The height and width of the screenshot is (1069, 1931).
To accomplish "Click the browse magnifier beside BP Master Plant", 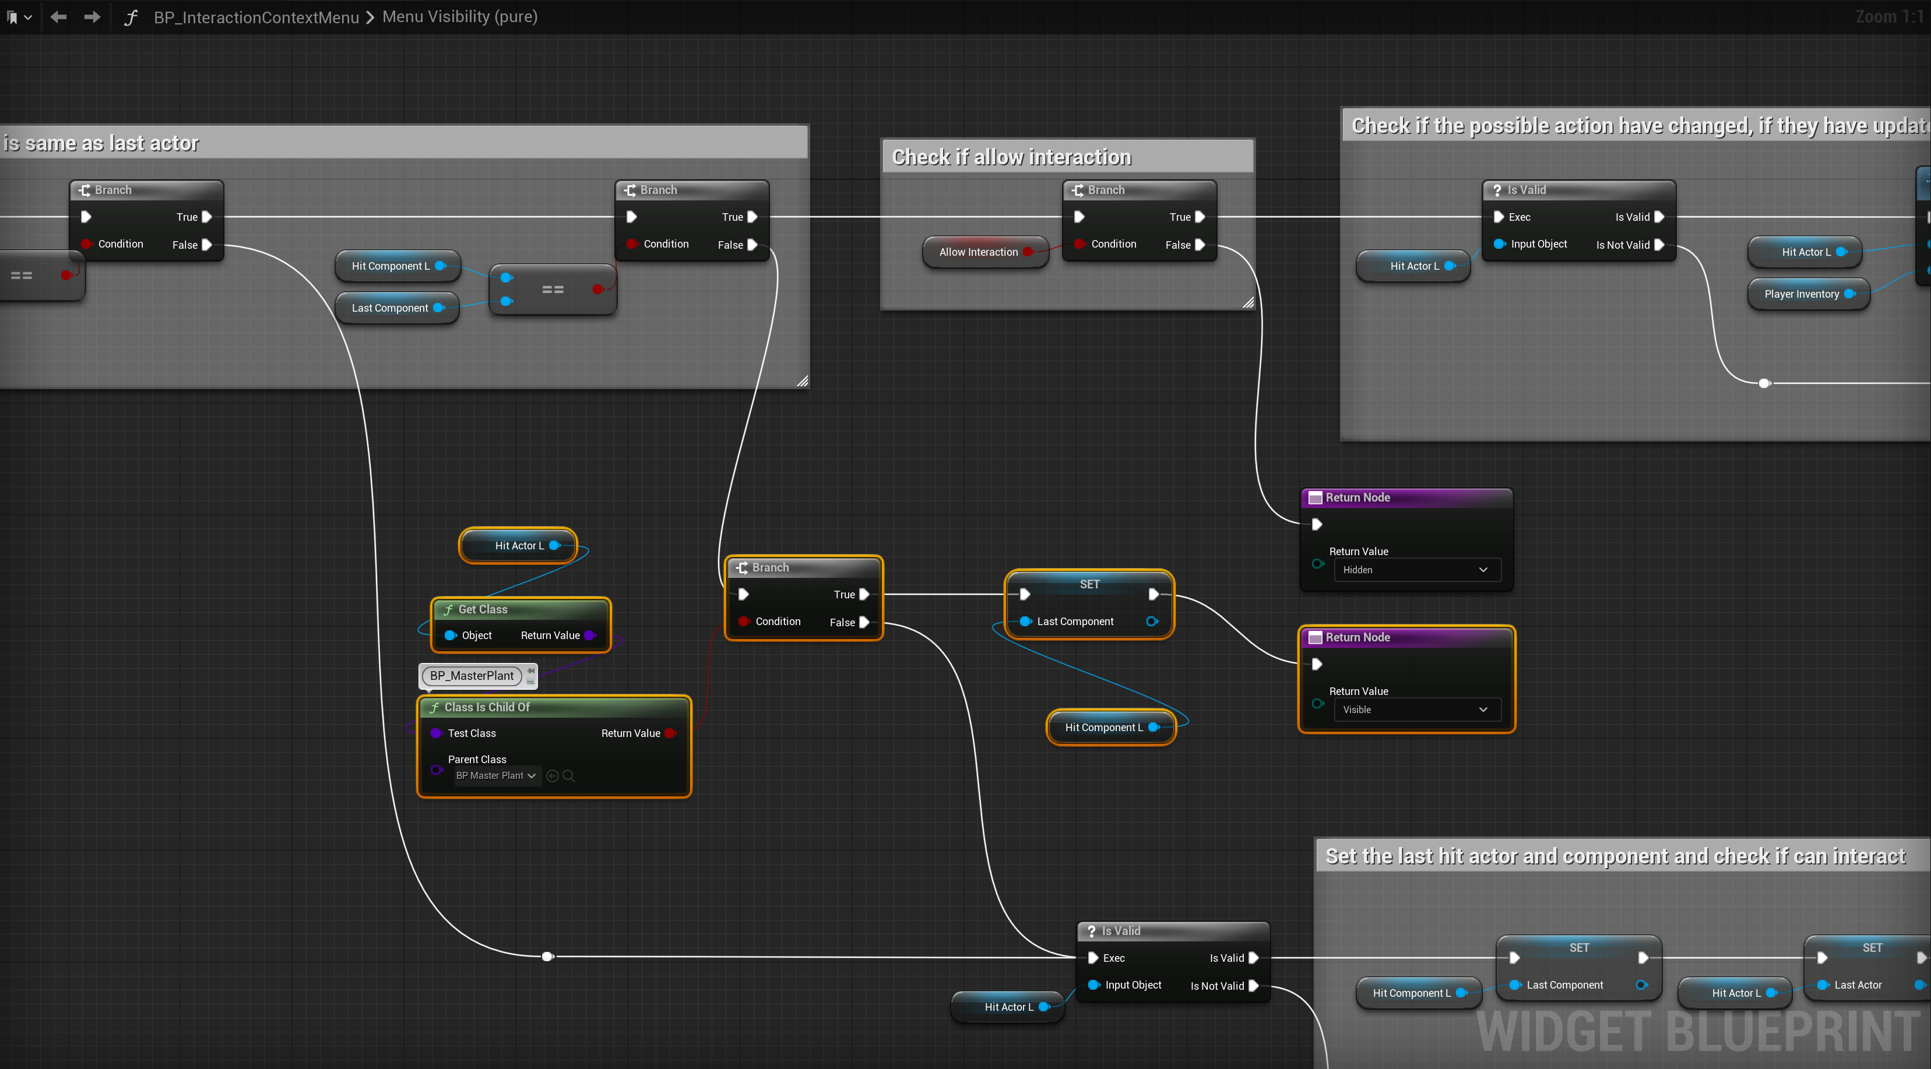I will click(x=569, y=776).
